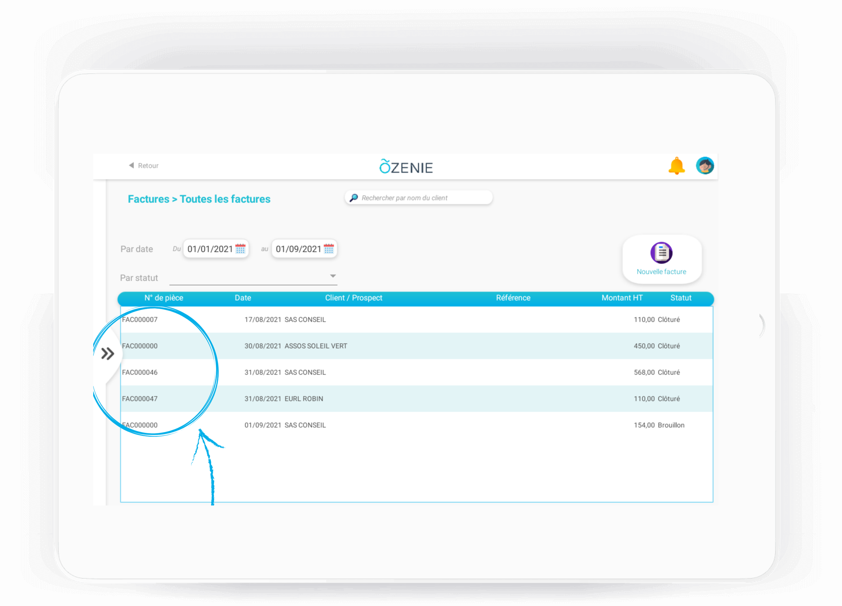
Task: Click the Nouvelle facture label
Action: (x=661, y=272)
